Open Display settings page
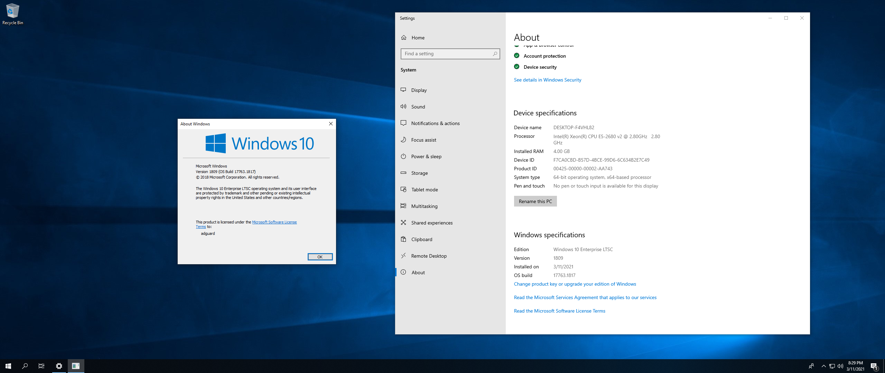This screenshot has width=885, height=373. pos(450,90)
